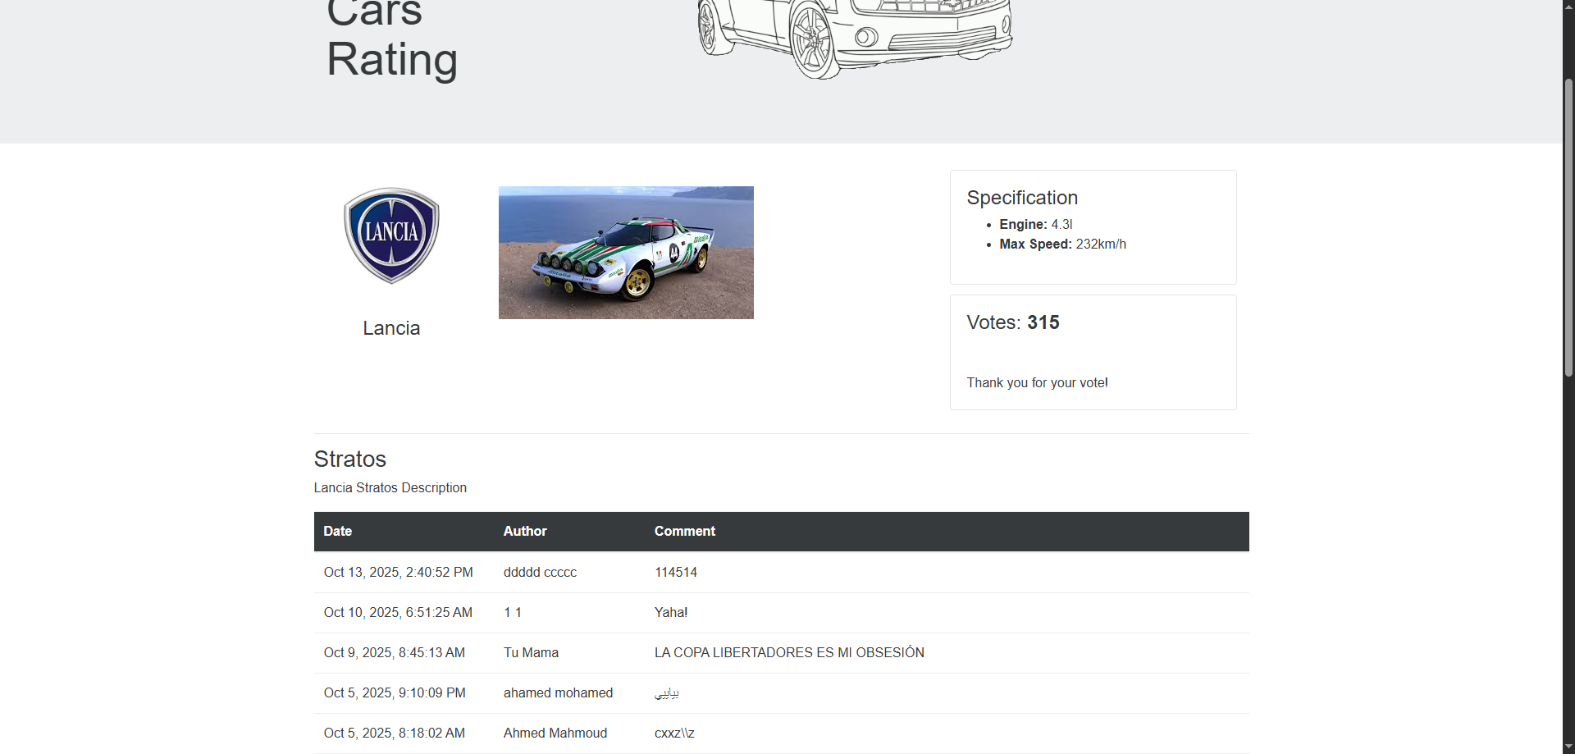Viewport: 1575px width, 754px height.
Task: Select the Lancia brand name under logo
Action: click(x=391, y=328)
